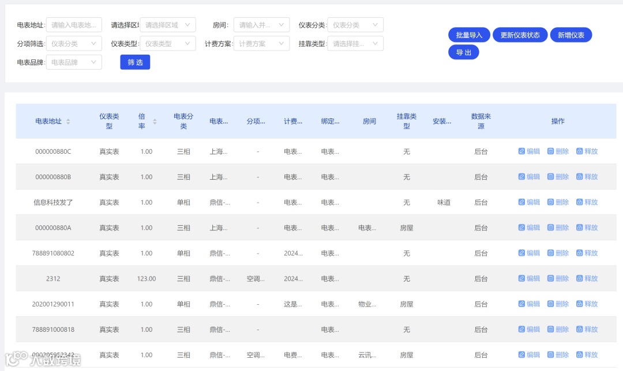This screenshot has width=623, height=371.
Task: Delete the 信息科技发了 meter row
Action: pyautogui.click(x=558, y=202)
